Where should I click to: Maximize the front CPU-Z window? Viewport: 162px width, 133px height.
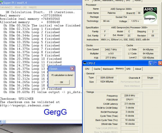click(155, 63)
